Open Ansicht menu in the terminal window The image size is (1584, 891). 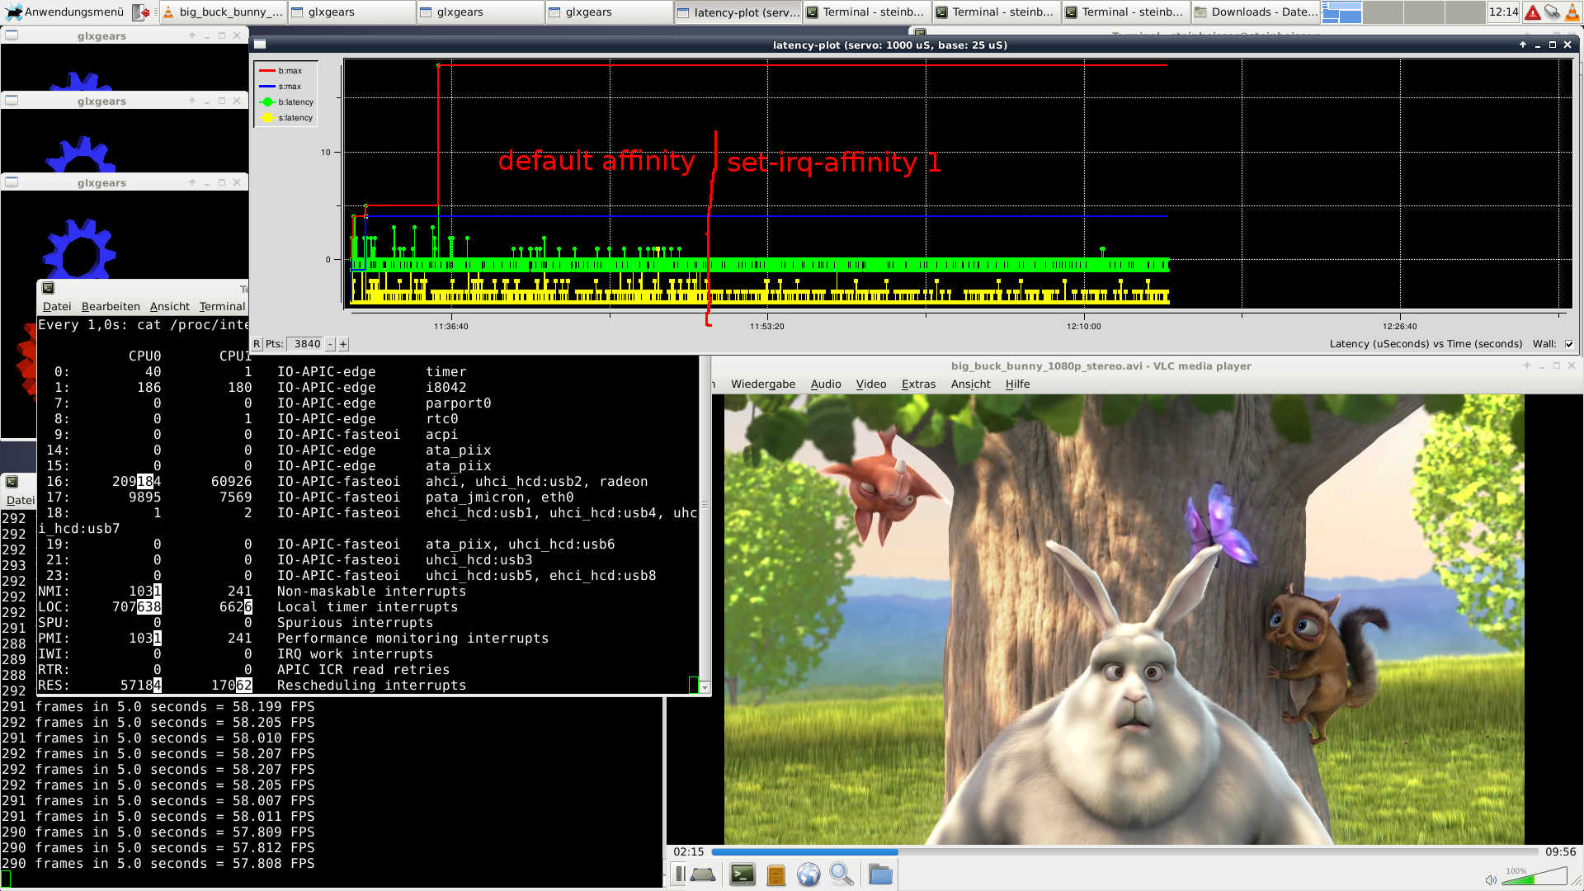pyautogui.click(x=169, y=306)
